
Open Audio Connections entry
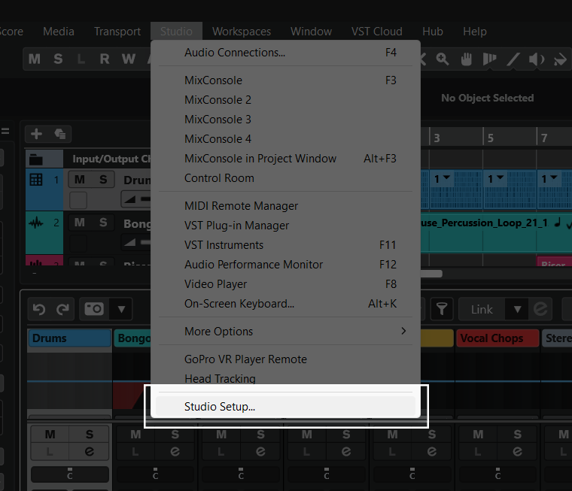(285, 53)
